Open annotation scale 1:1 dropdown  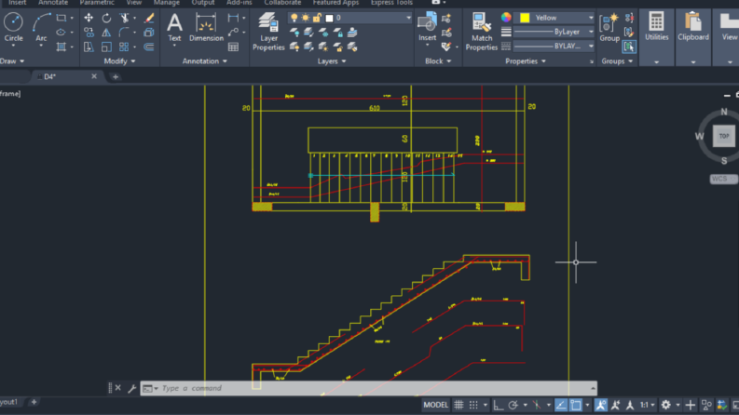647,405
